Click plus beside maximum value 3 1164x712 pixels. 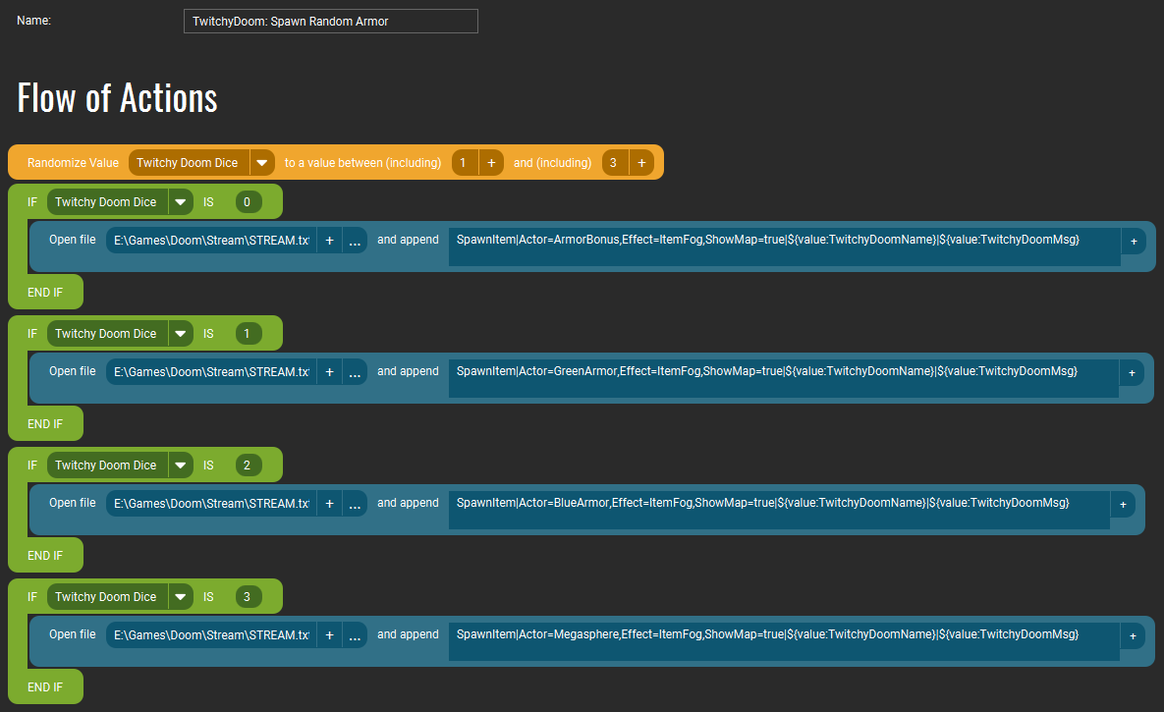(x=642, y=163)
